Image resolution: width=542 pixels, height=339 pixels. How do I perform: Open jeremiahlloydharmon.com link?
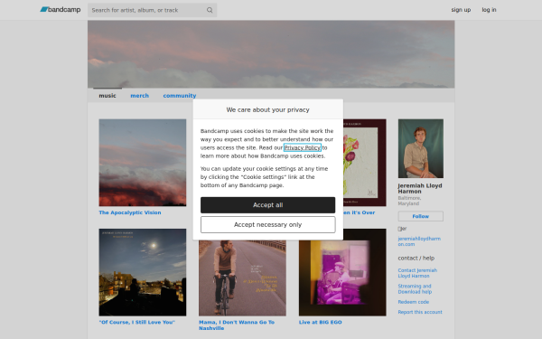(x=419, y=241)
